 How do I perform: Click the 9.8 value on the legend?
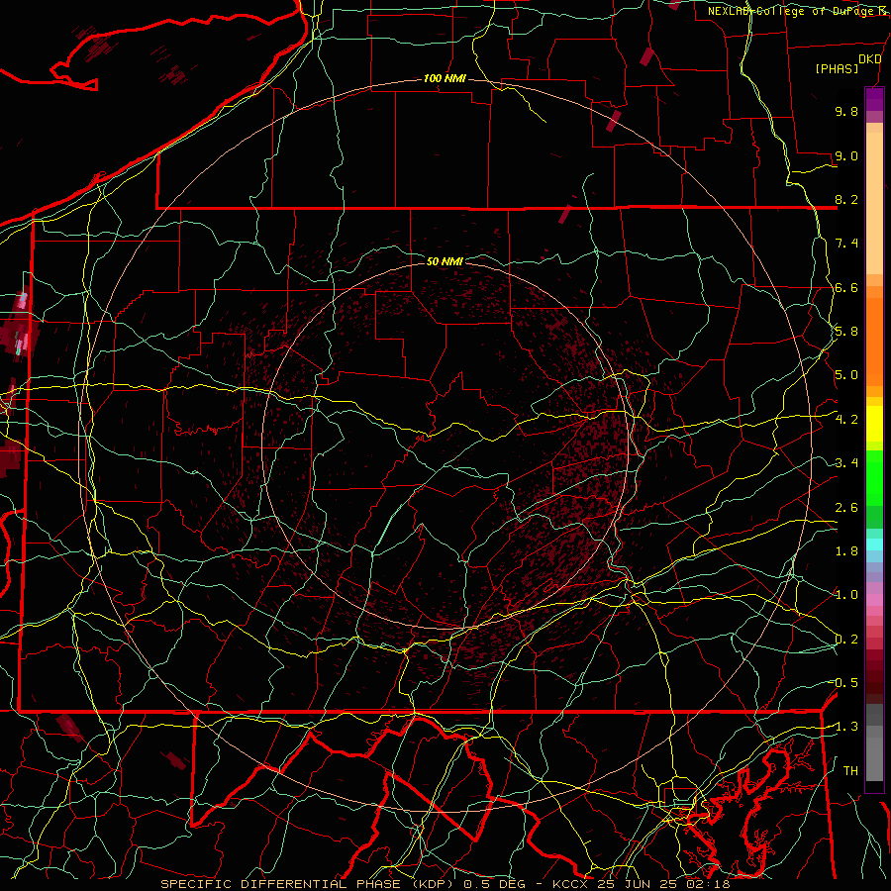click(846, 111)
